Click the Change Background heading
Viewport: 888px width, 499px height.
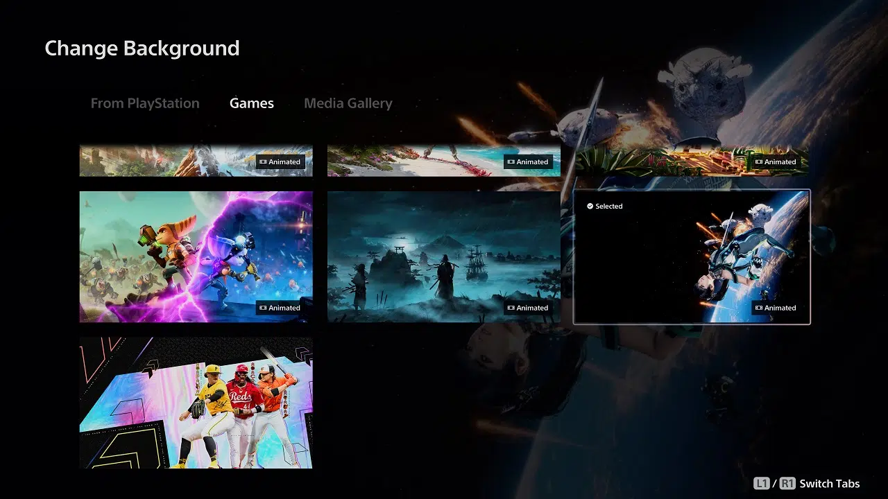coord(142,48)
